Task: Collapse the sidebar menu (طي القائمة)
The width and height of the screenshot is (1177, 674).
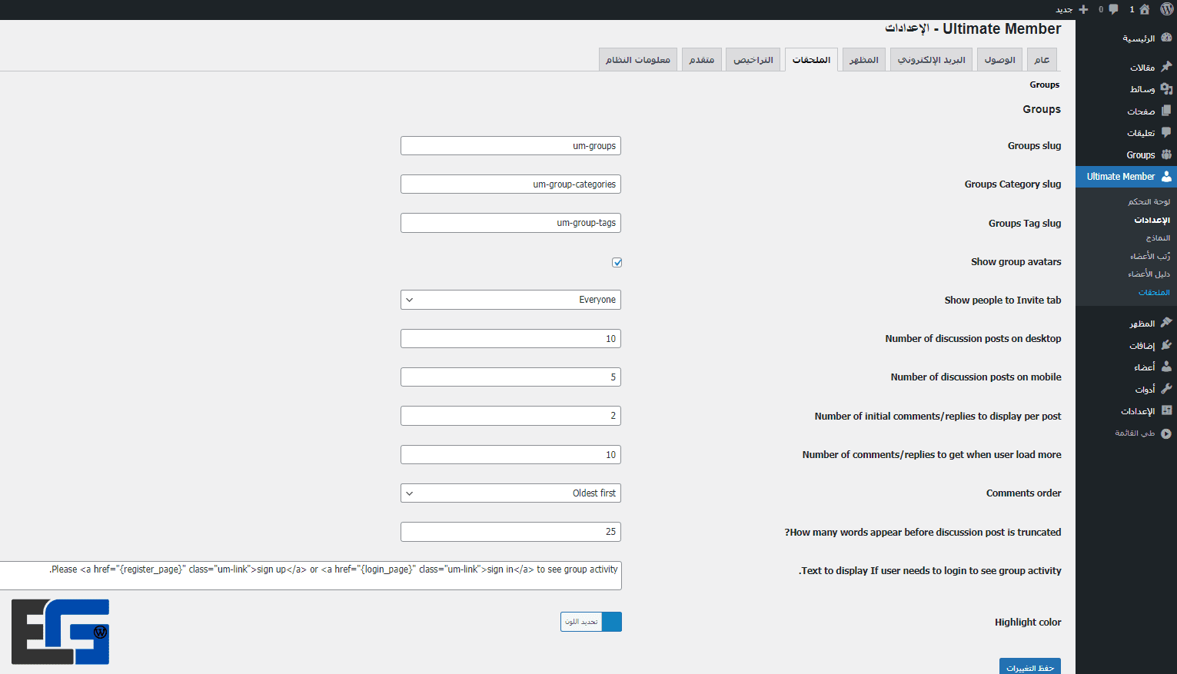Action: (x=1165, y=433)
